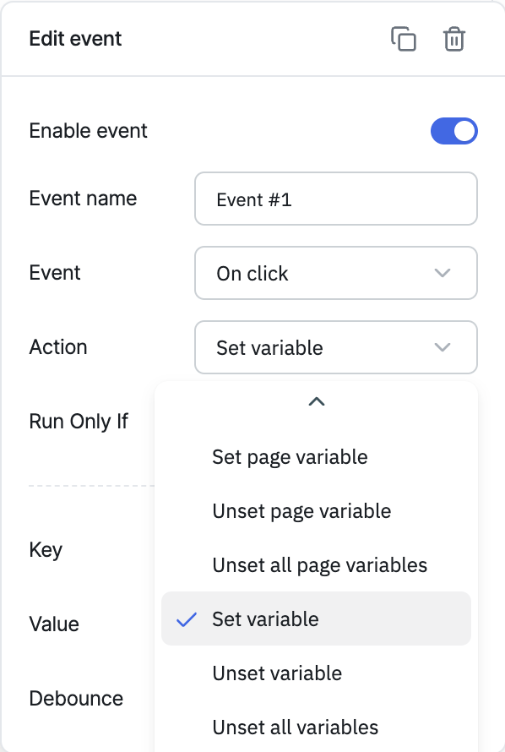The height and width of the screenshot is (752, 505).
Task: Click the Edit event panel title
Action: tap(75, 39)
